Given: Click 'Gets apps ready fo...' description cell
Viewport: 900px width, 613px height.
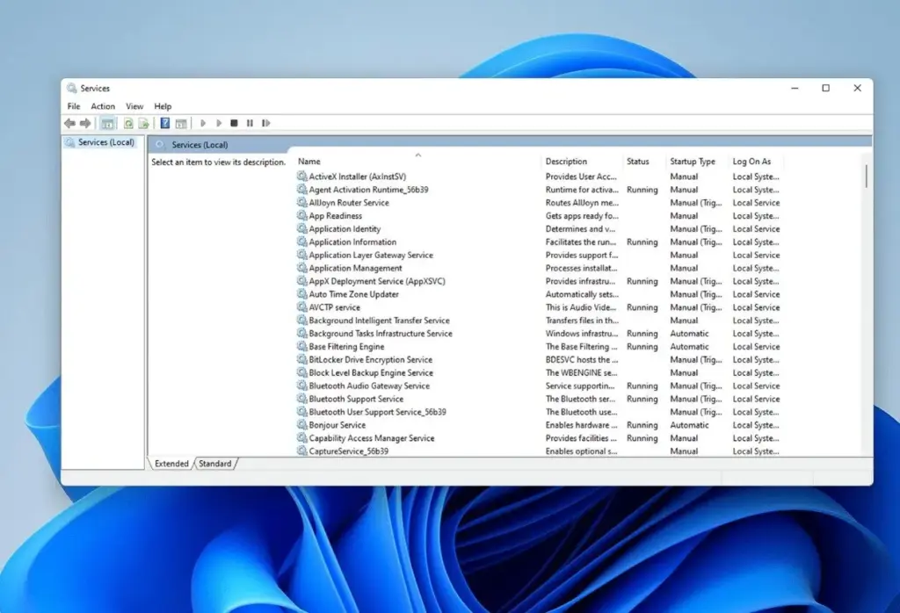Looking at the screenshot, I should click(582, 216).
